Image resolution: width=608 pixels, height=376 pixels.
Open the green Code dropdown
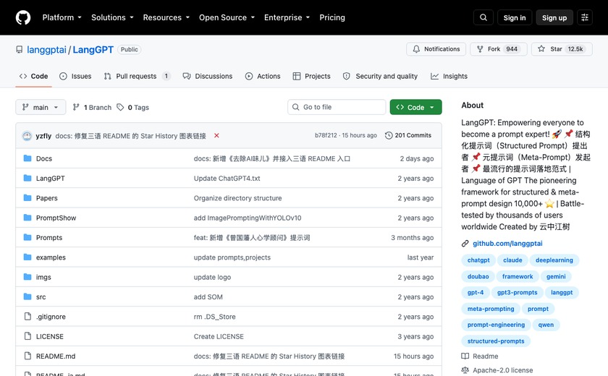tap(415, 107)
